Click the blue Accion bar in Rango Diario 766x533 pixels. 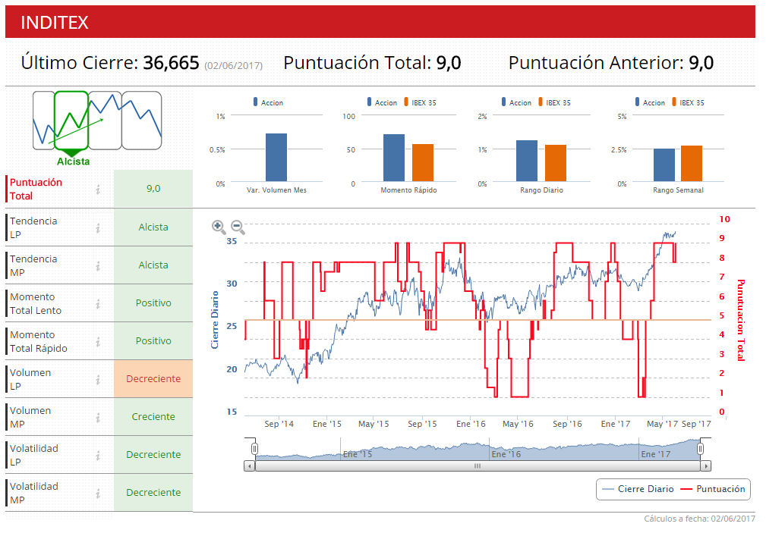point(527,161)
